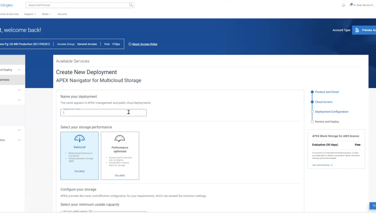Open the Account menu item

[x=62, y=14]
